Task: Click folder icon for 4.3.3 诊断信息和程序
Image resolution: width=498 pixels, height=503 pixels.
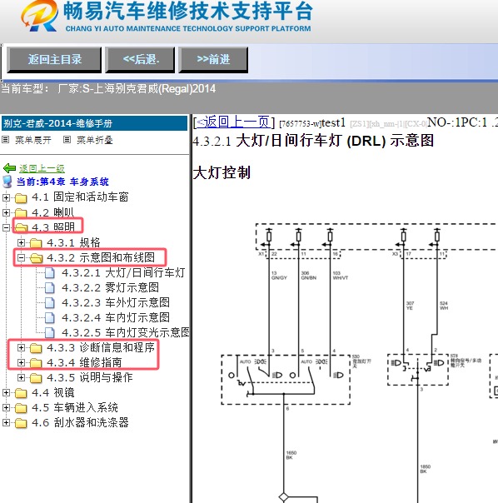Action: [36, 348]
